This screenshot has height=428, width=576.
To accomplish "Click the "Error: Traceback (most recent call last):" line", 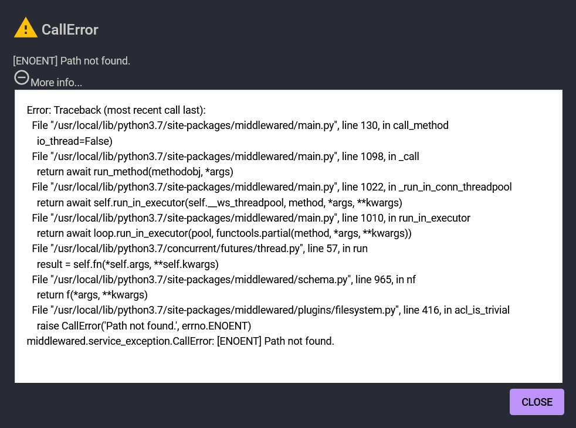I will point(116,110).
